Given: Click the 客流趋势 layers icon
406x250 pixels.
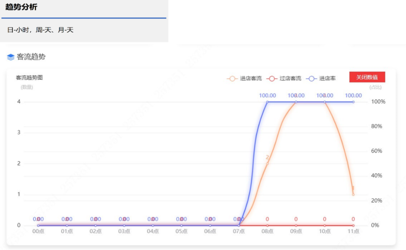Looking at the screenshot, I should (x=11, y=57).
